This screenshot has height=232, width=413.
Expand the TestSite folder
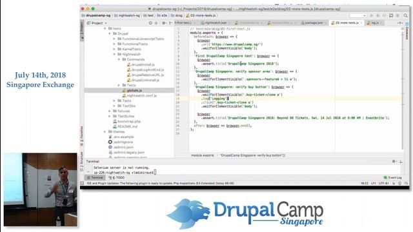114,106
